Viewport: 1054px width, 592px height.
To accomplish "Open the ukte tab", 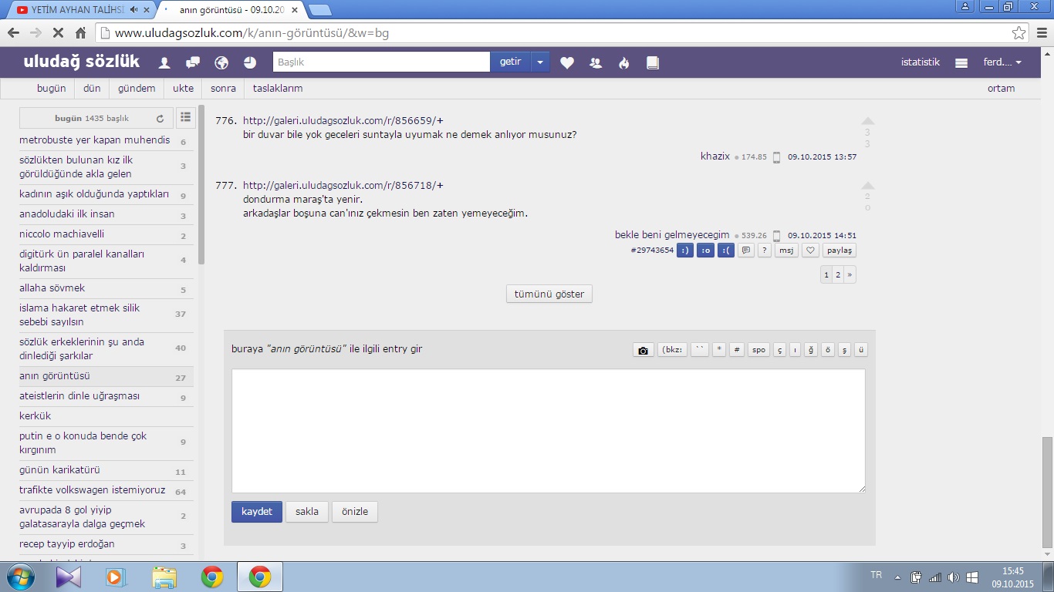I will (183, 88).
